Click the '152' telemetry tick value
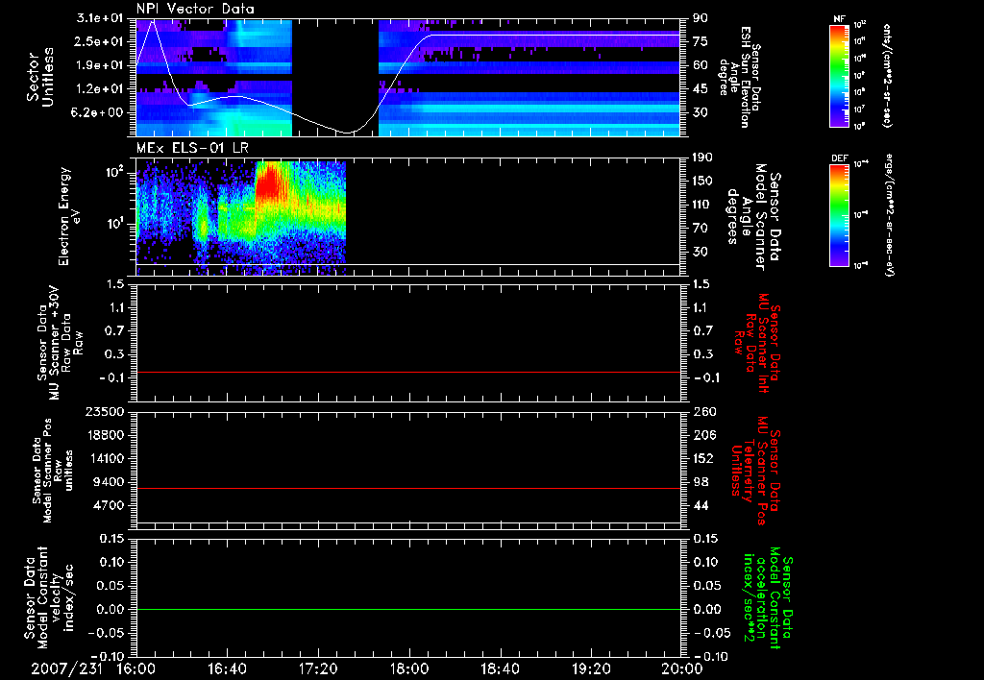This screenshot has width=984, height=680. (702, 458)
